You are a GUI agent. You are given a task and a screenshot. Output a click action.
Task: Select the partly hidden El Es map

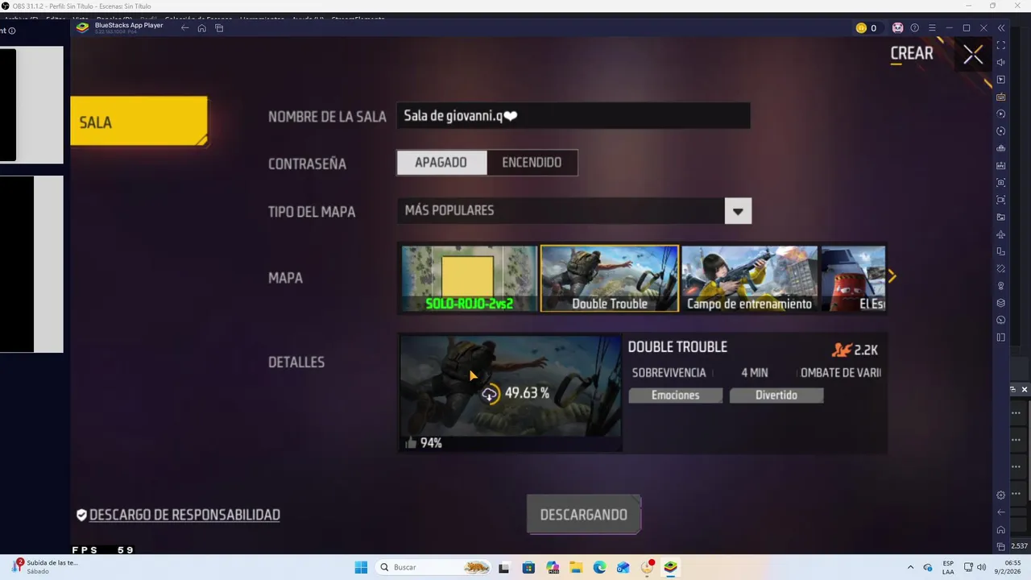853,279
